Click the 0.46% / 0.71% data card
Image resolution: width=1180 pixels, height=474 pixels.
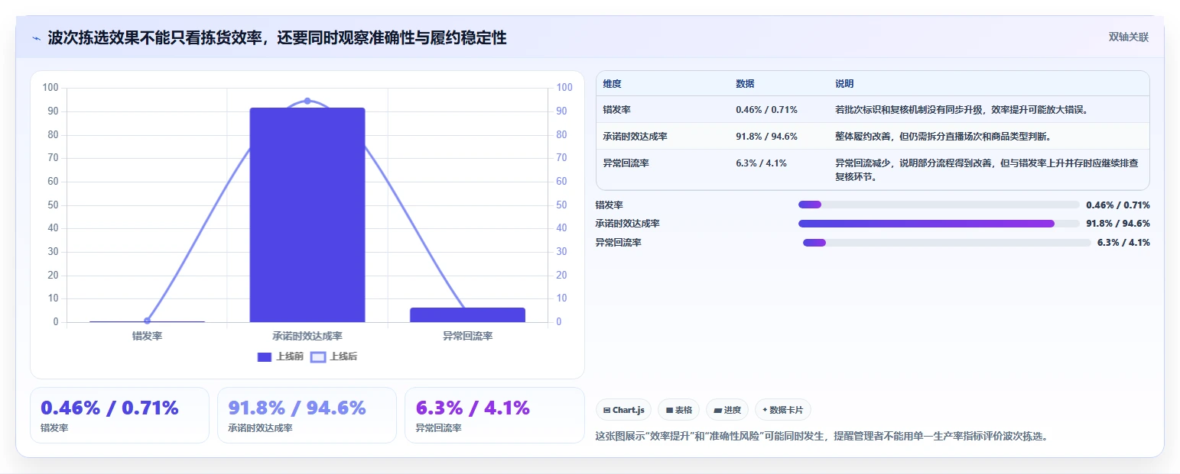[x=119, y=415]
